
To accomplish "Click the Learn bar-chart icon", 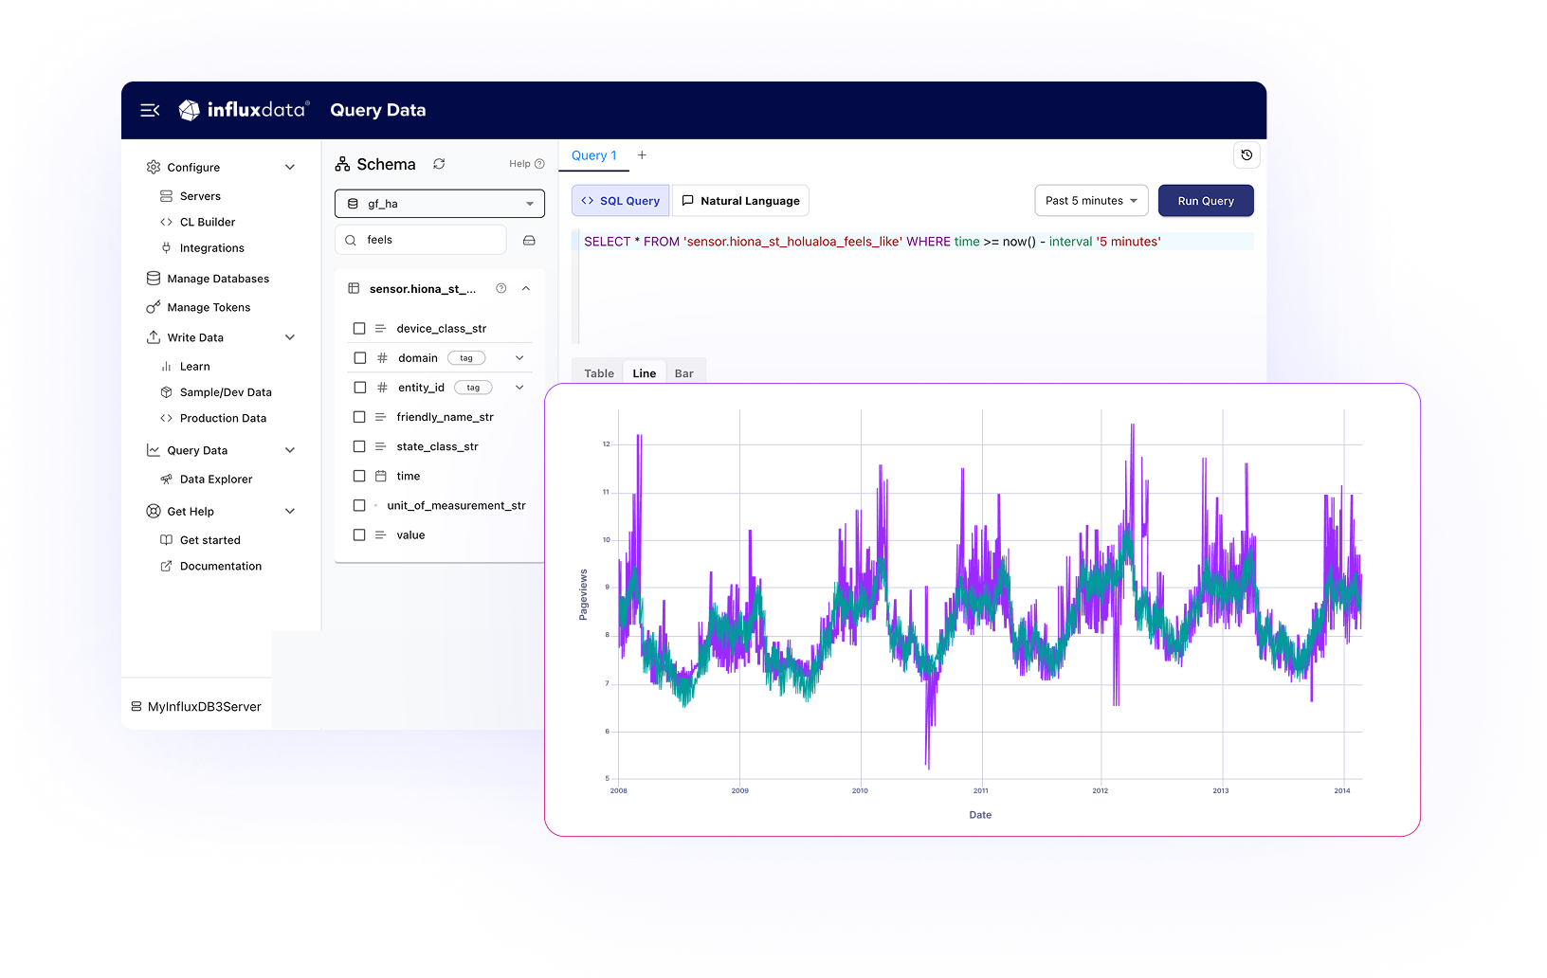I will 166,366.
